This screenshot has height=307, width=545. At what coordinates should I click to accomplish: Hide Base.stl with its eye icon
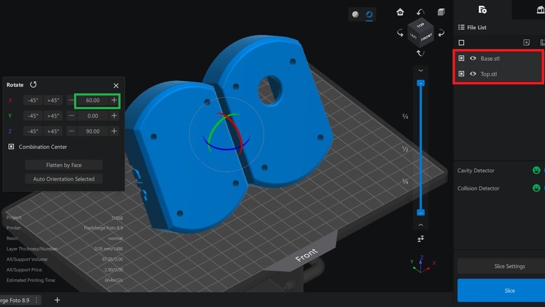pyautogui.click(x=473, y=58)
